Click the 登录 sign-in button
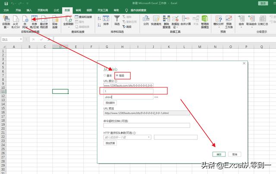Image resolution: width=276 pixels, height=174 pixels. [263, 3]
